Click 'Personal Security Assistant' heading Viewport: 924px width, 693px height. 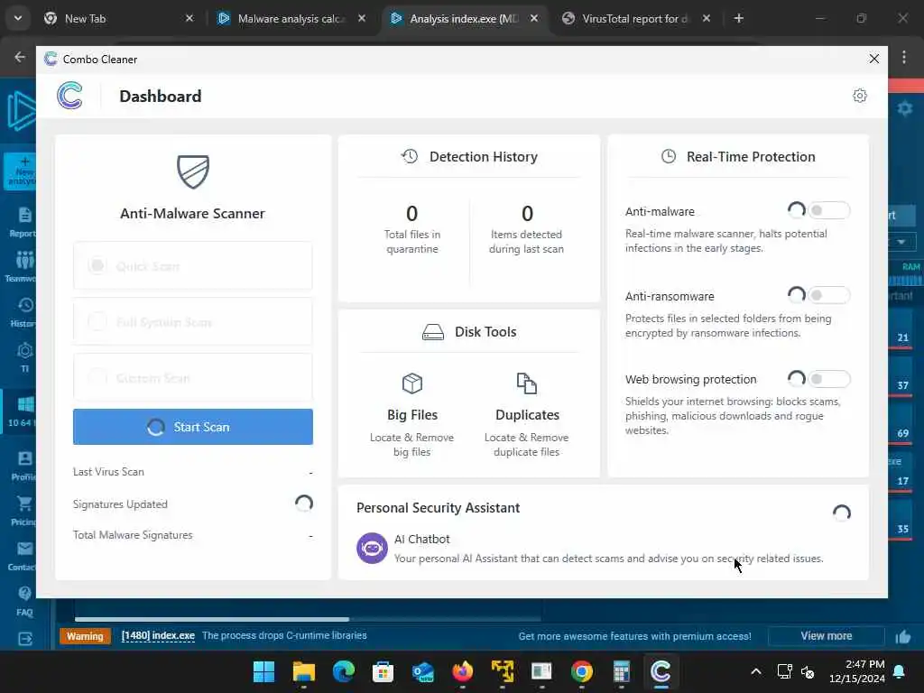coord(438,508)
